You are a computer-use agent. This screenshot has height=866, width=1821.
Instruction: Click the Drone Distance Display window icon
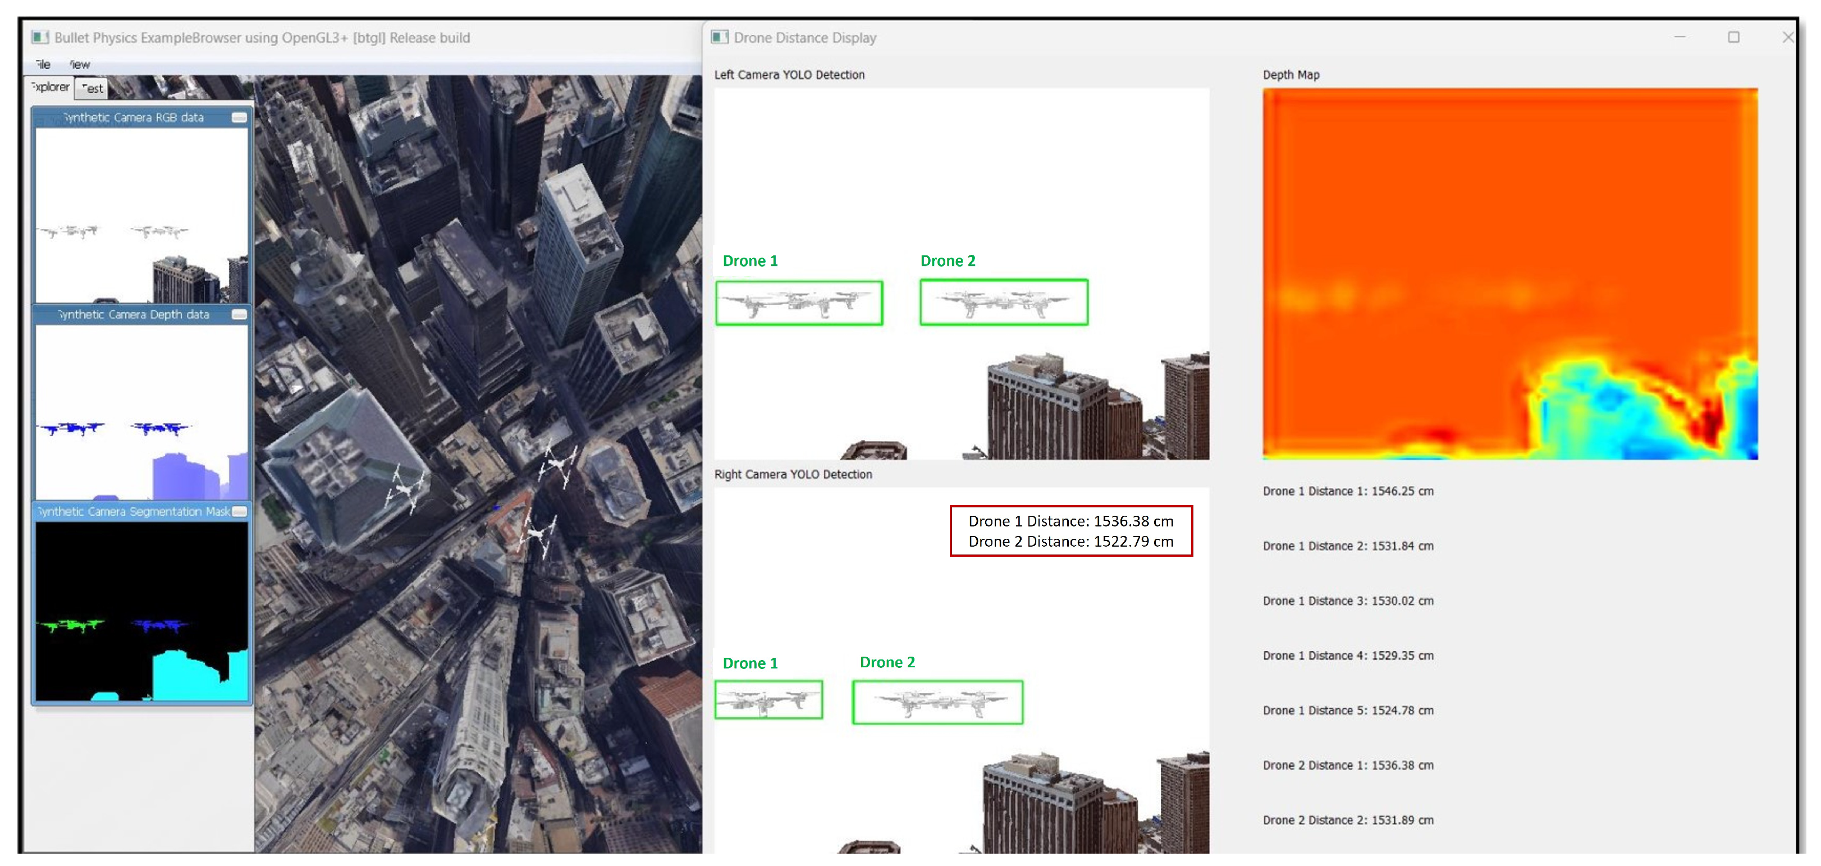click(x=720, y=38)
